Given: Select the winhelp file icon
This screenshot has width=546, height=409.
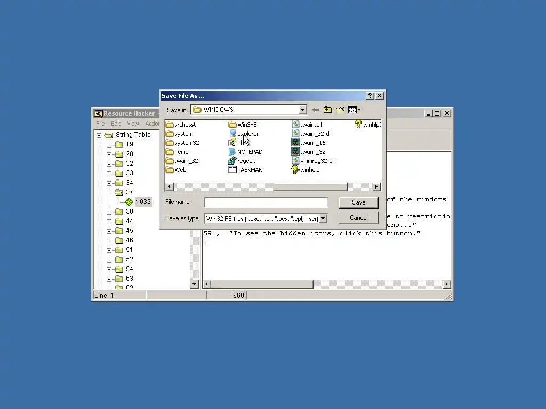Looking at the screenshot, I should (295, 170).
